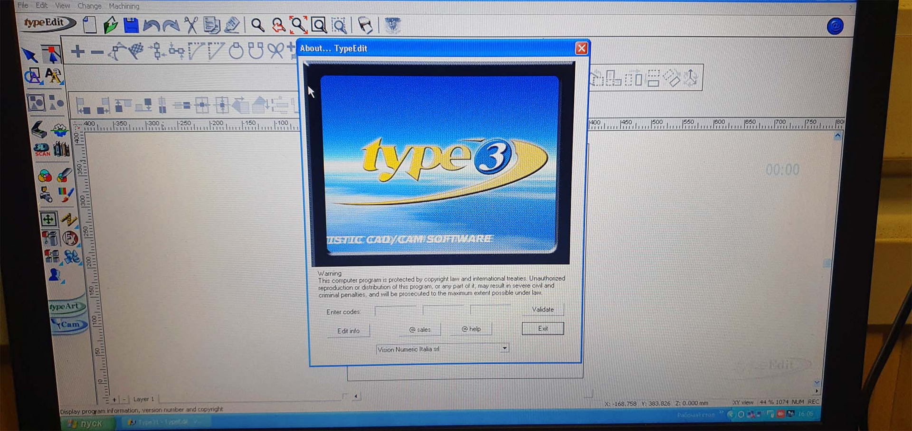Click the scissors Cut icon
Image resolution: width=912 pixels, height=431 pixels.
pyautogui.click(x=191, y=25)
